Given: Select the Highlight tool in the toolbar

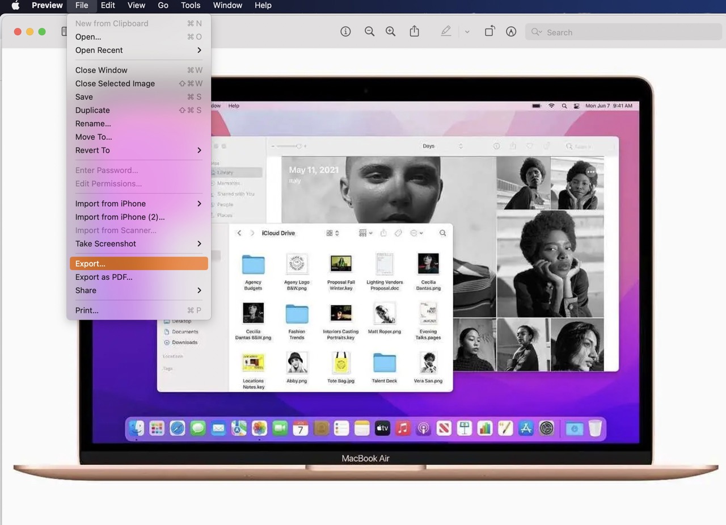Looking at the screenshot, I should point(446,32).
